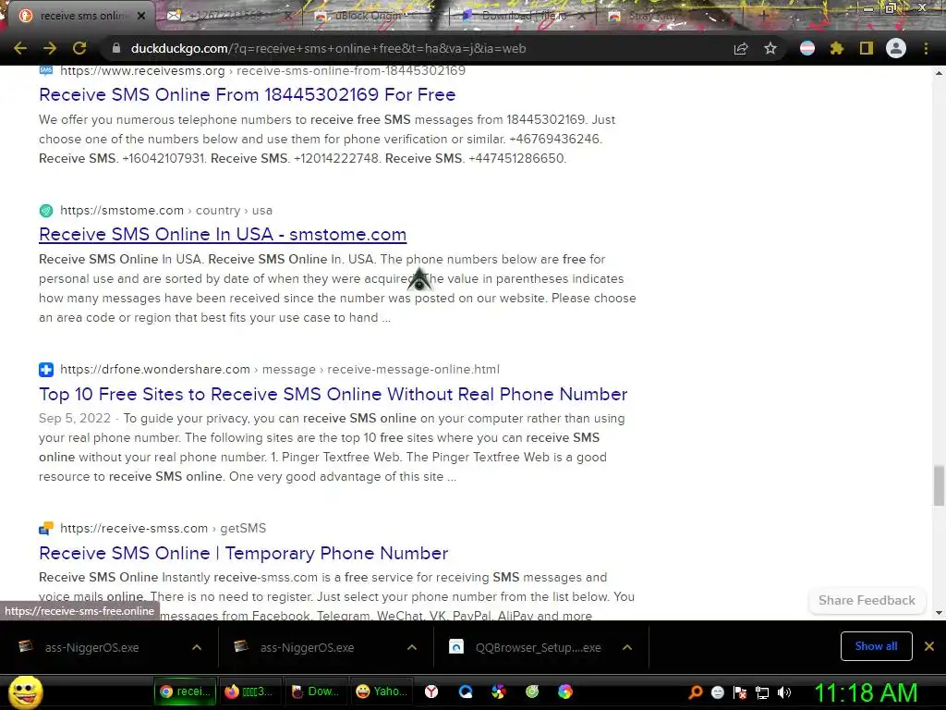Viewport: 946px width, 710px height.
Task: Switch to the Chrome taskbar window 'recei...'
Action: click(185, 692)
